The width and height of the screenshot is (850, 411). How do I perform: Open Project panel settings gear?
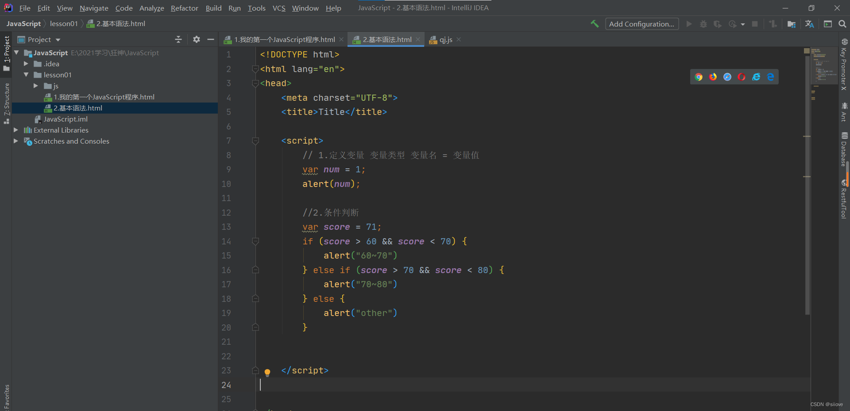coord(196,39)
